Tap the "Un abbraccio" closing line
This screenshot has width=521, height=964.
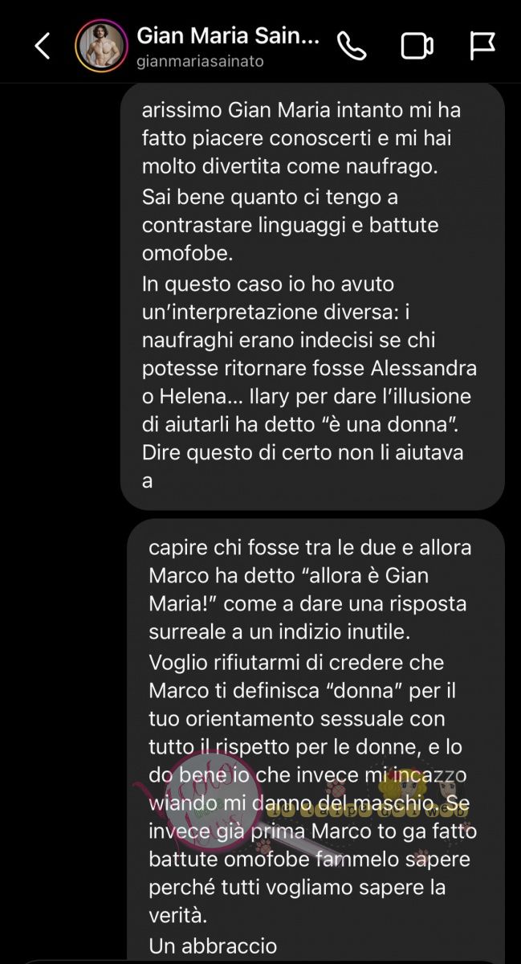(x=214, y=946)
